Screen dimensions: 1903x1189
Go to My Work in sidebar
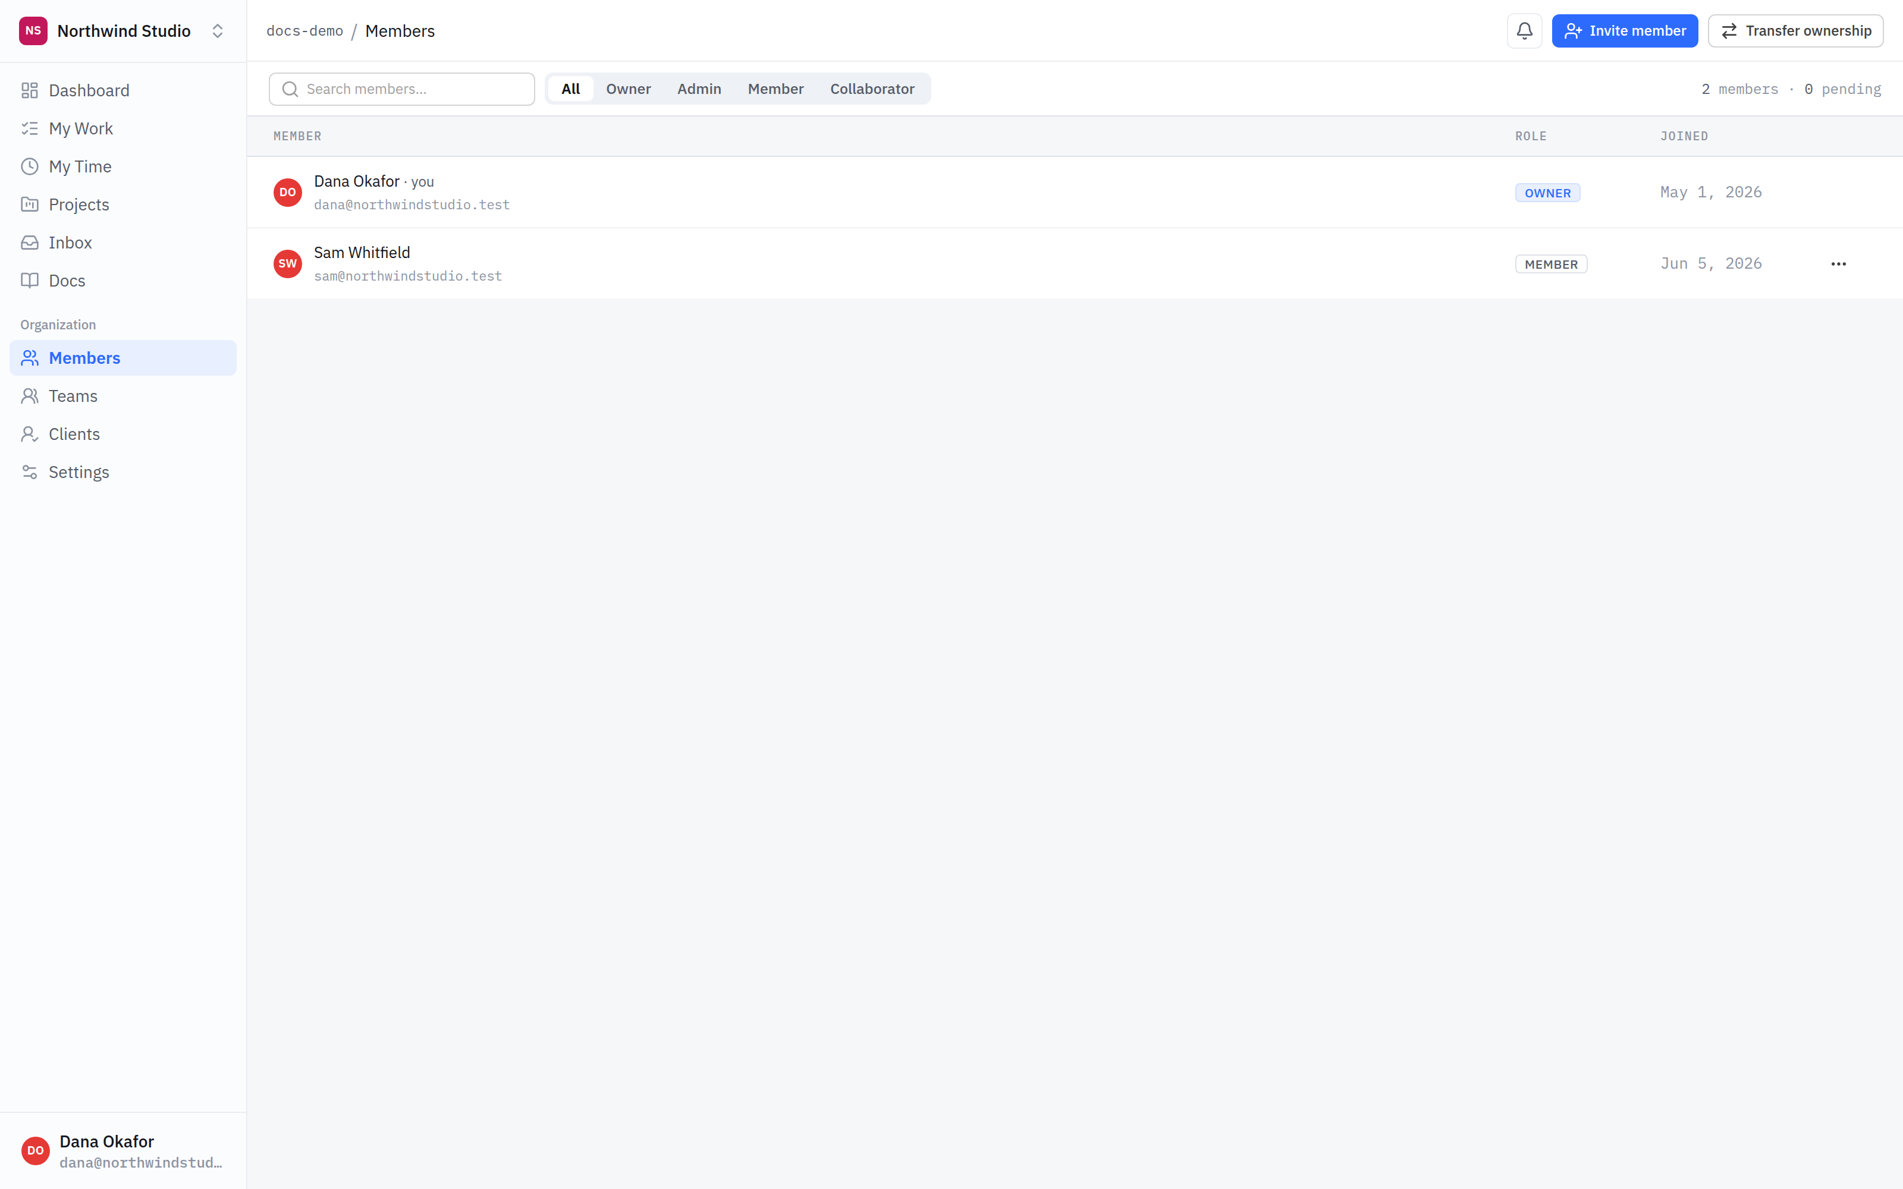(123, 128)
